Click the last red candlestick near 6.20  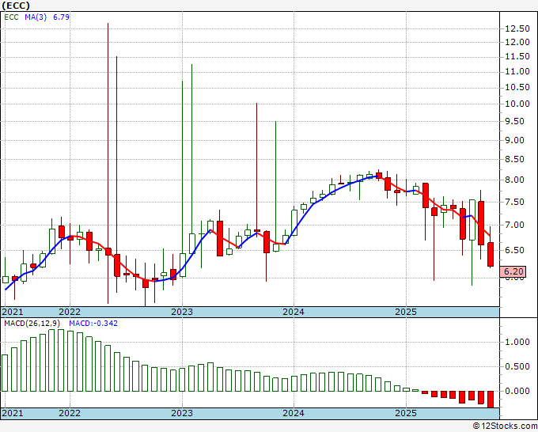[x=491, y=254]
